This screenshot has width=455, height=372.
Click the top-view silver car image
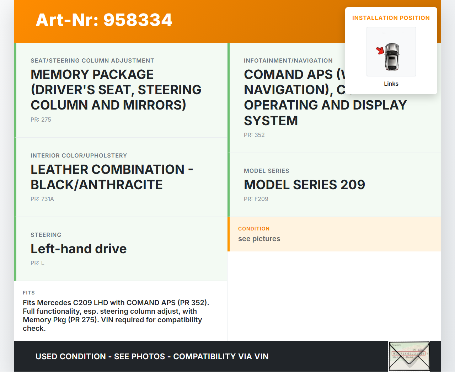click(392, 57)
